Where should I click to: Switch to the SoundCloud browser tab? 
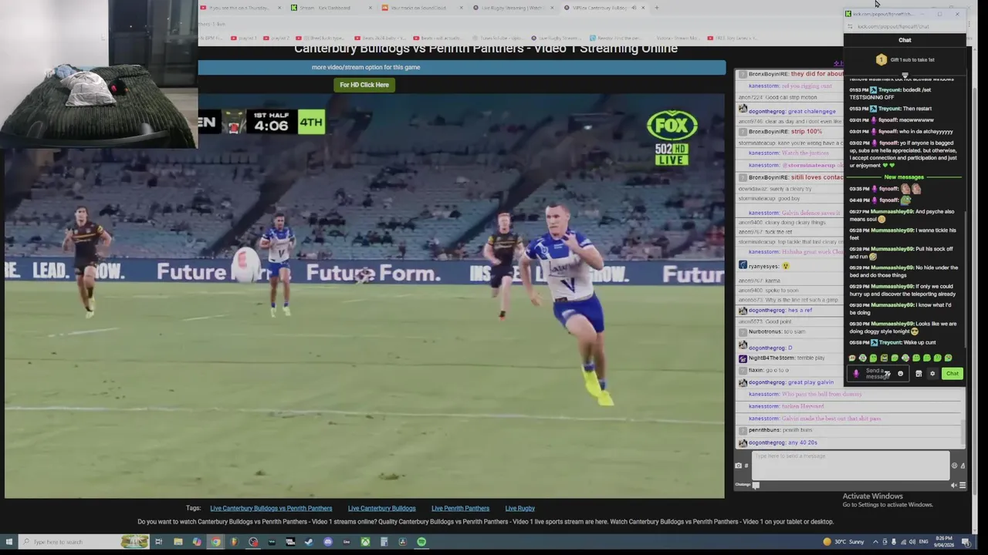tap(421, 8)
